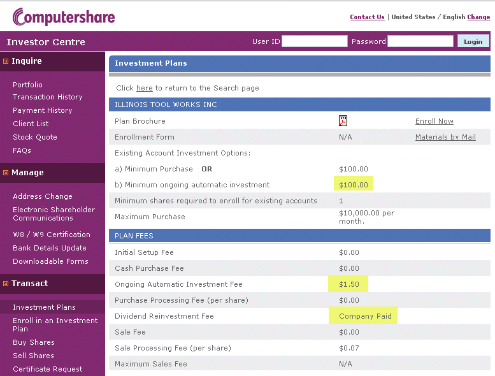The image size is (495, 376).
Task: Click the PLAN FEES heading
Action: click(x=134, y=236)
